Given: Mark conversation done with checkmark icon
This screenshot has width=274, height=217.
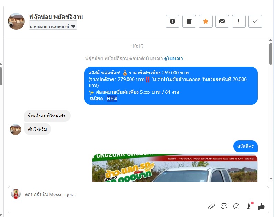Looking at the screenshot, I should point(255,21).
